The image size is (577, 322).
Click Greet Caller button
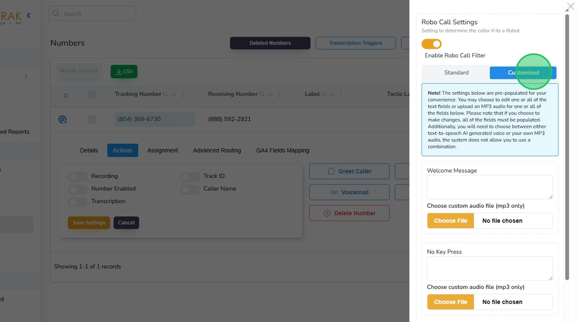point(349,171)
